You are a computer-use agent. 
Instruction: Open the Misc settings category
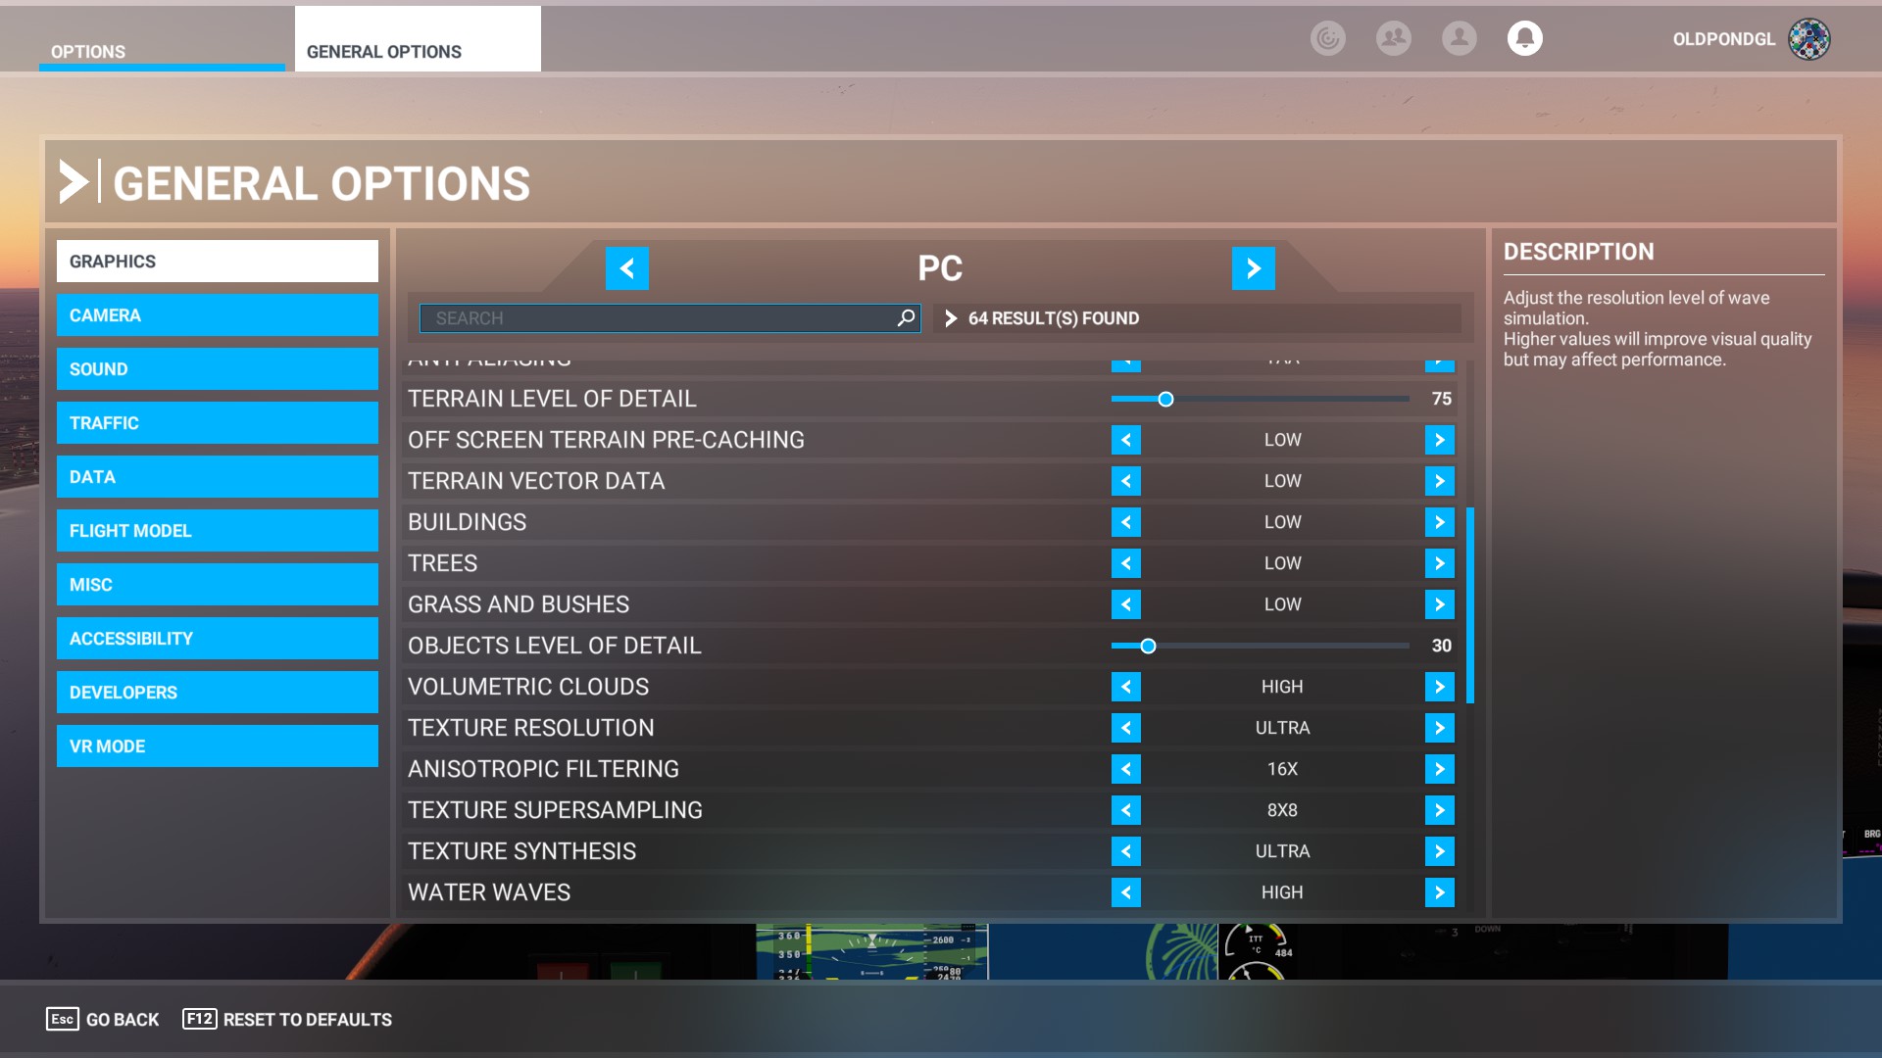click(218, 585)
